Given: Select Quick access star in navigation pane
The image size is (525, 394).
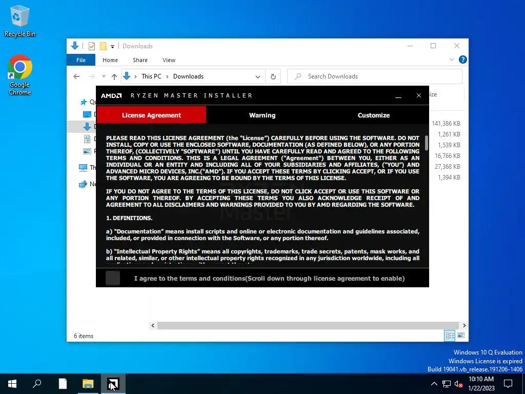Looking at the screenshot, I should click(x=84, y=102).
